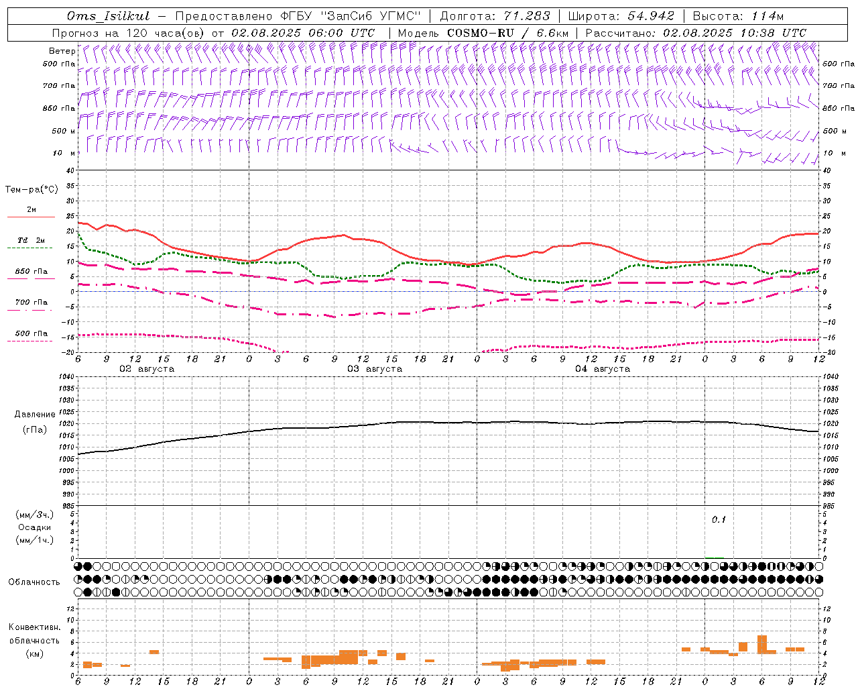Click the Осадки panel label
The image size is (858, 687).
(x=35, y=527)
